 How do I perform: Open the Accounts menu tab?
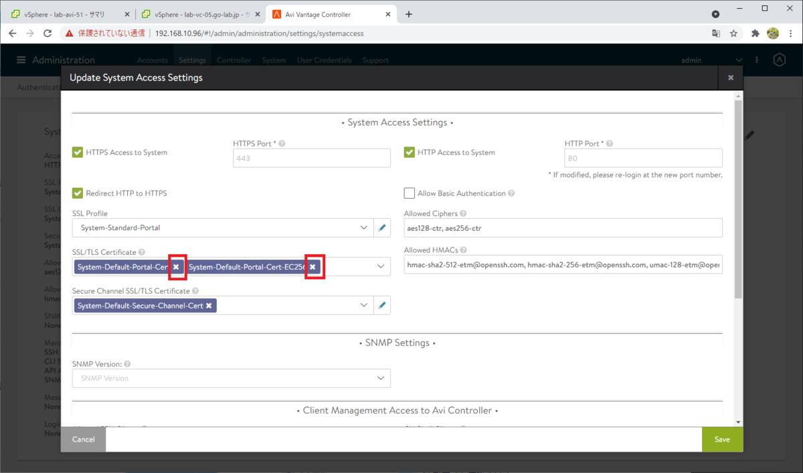tap(153, 60)
